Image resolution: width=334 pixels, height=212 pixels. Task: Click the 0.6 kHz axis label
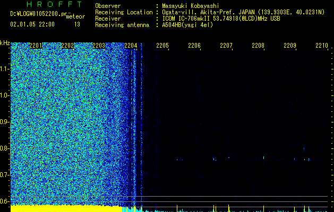coord(4,201)
